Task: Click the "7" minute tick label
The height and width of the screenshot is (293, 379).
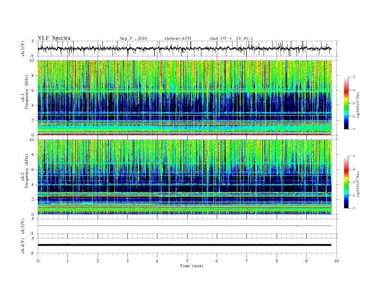Action: (247, 261)
